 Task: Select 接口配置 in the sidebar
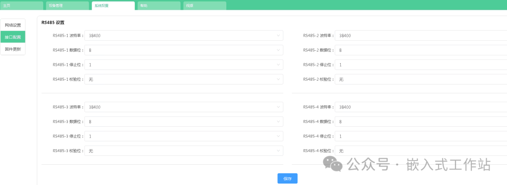(13, 37)
